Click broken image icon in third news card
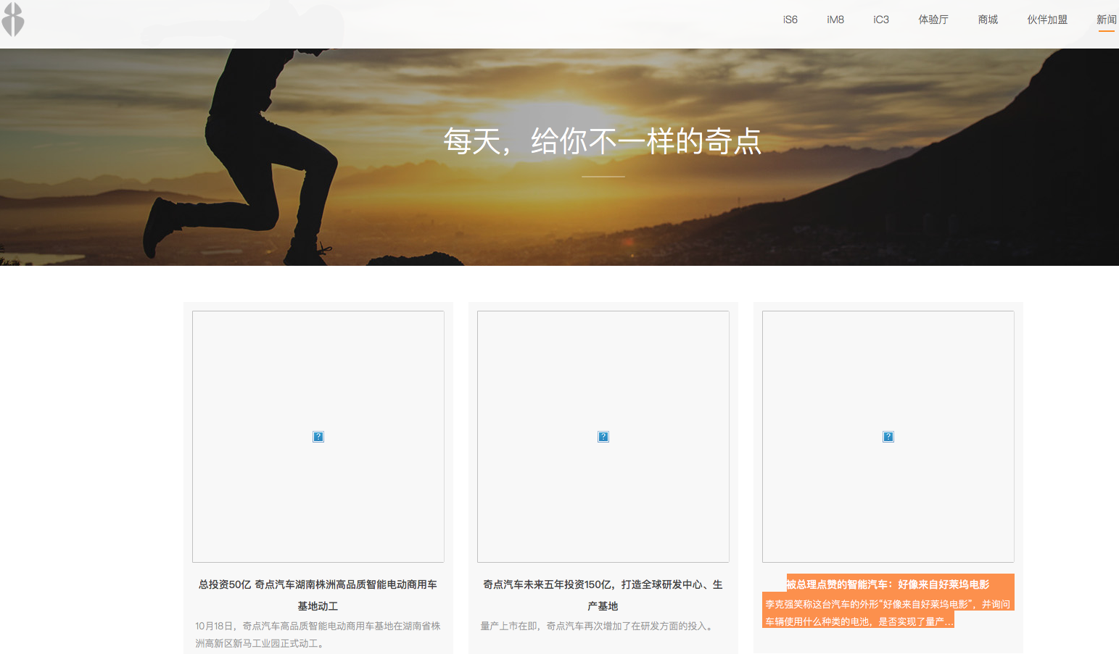This screenshot has width=1119, height=654. [x=888, y=437]
